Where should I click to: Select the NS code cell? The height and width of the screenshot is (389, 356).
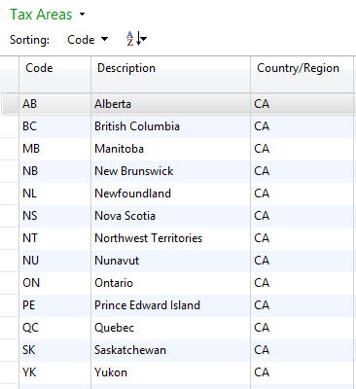tap(55, 216)
